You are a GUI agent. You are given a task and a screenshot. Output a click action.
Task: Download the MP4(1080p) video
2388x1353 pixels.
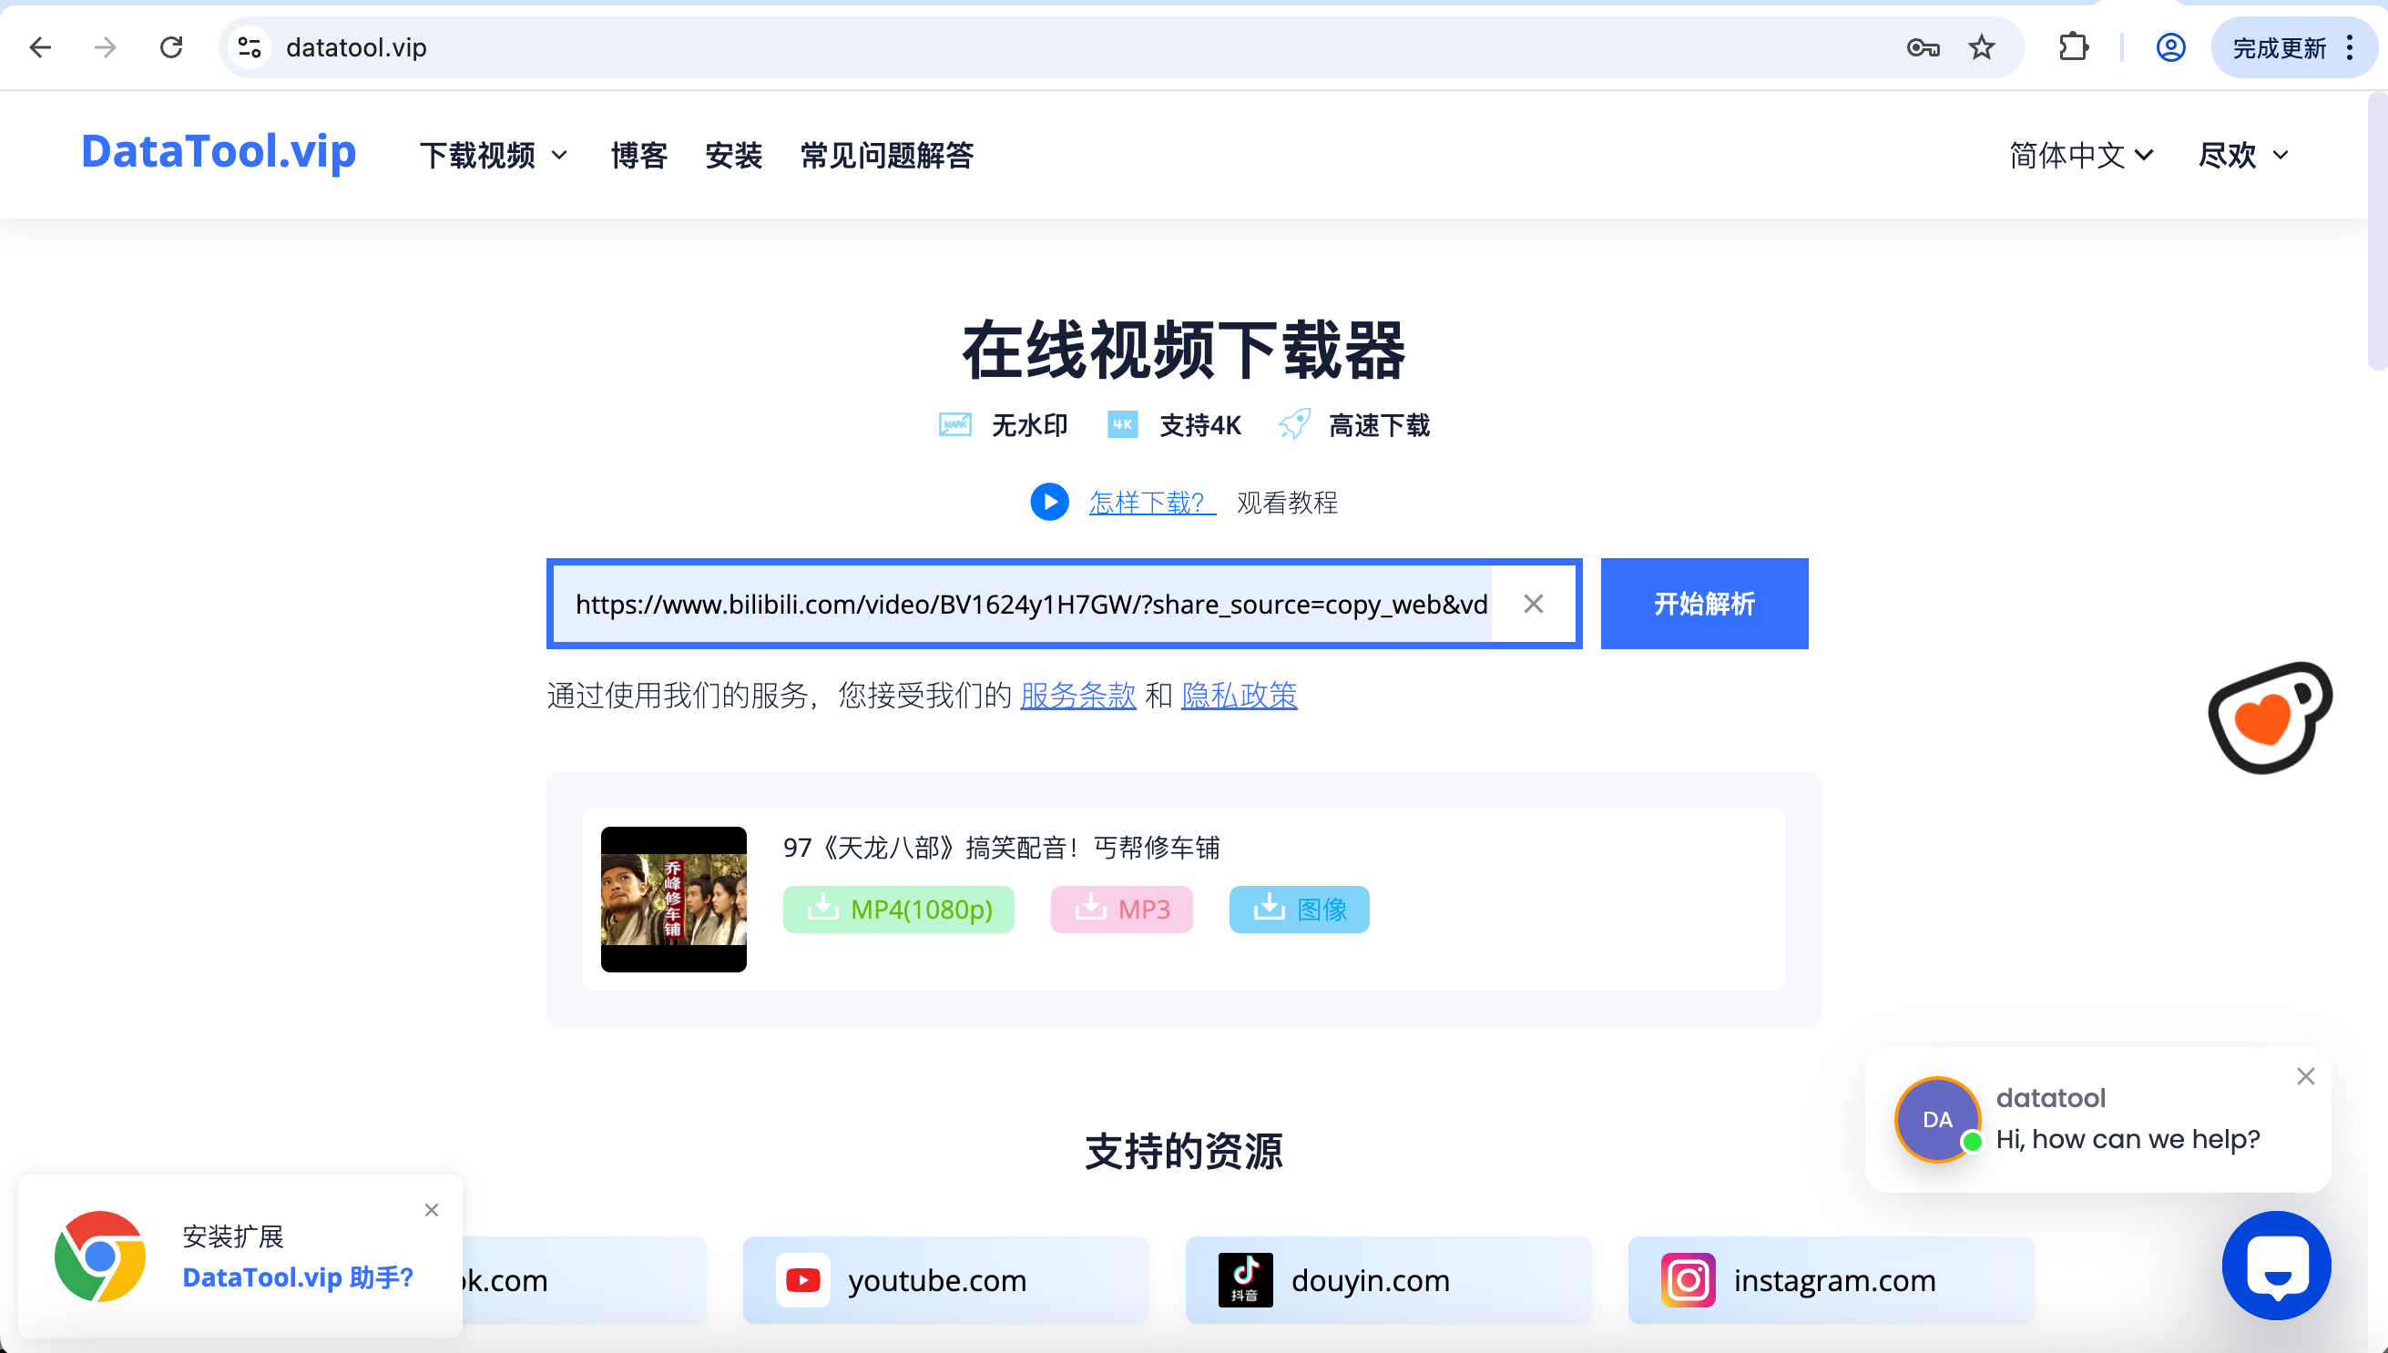898,909
